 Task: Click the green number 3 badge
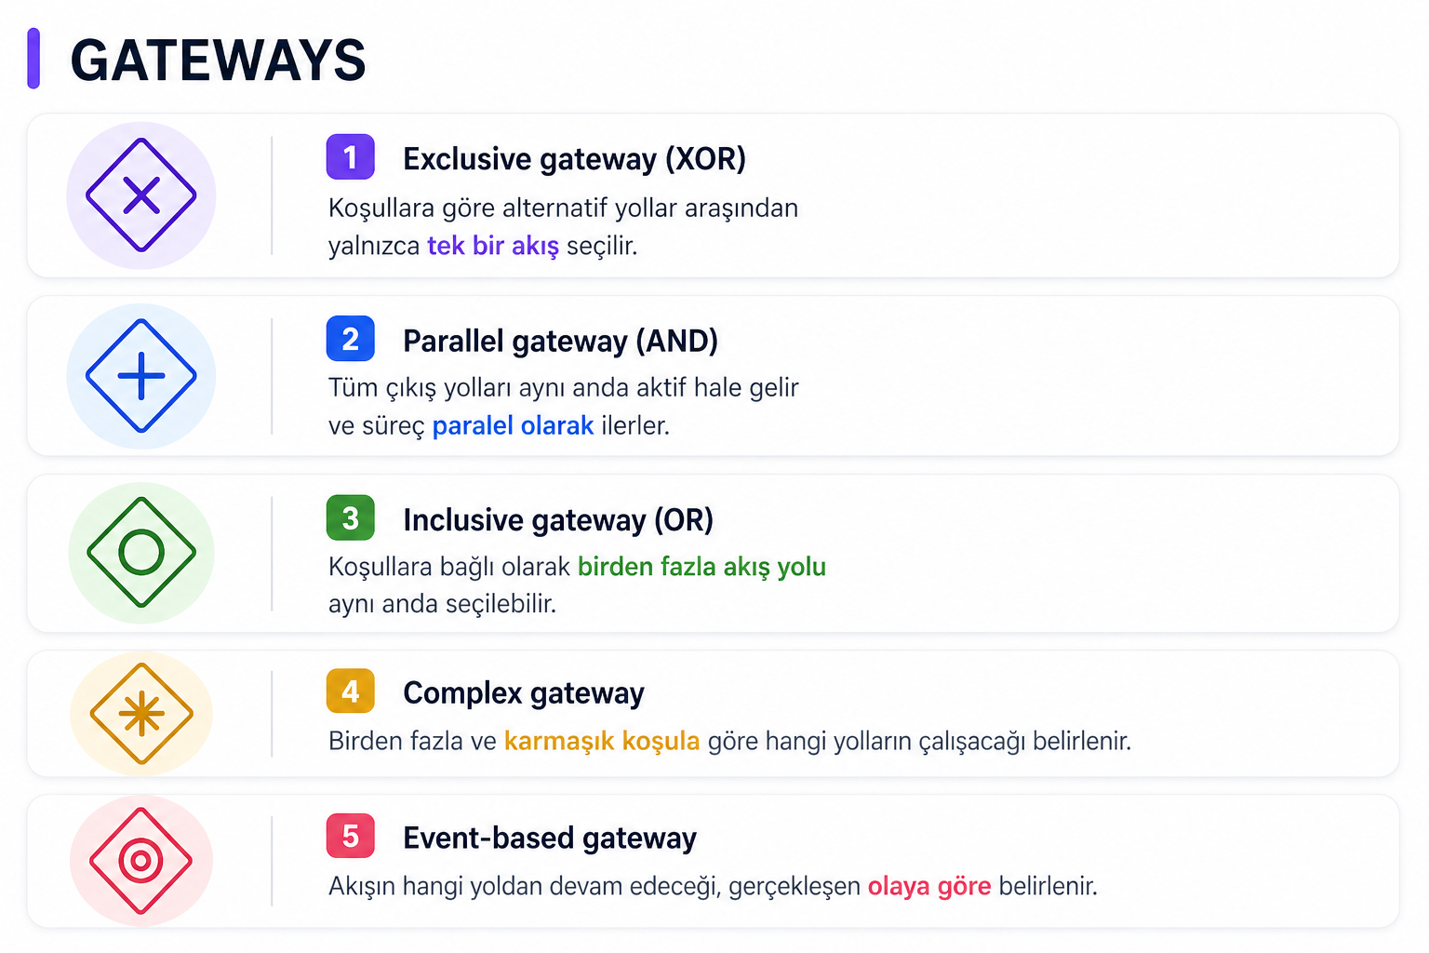(x=350, y=517)
